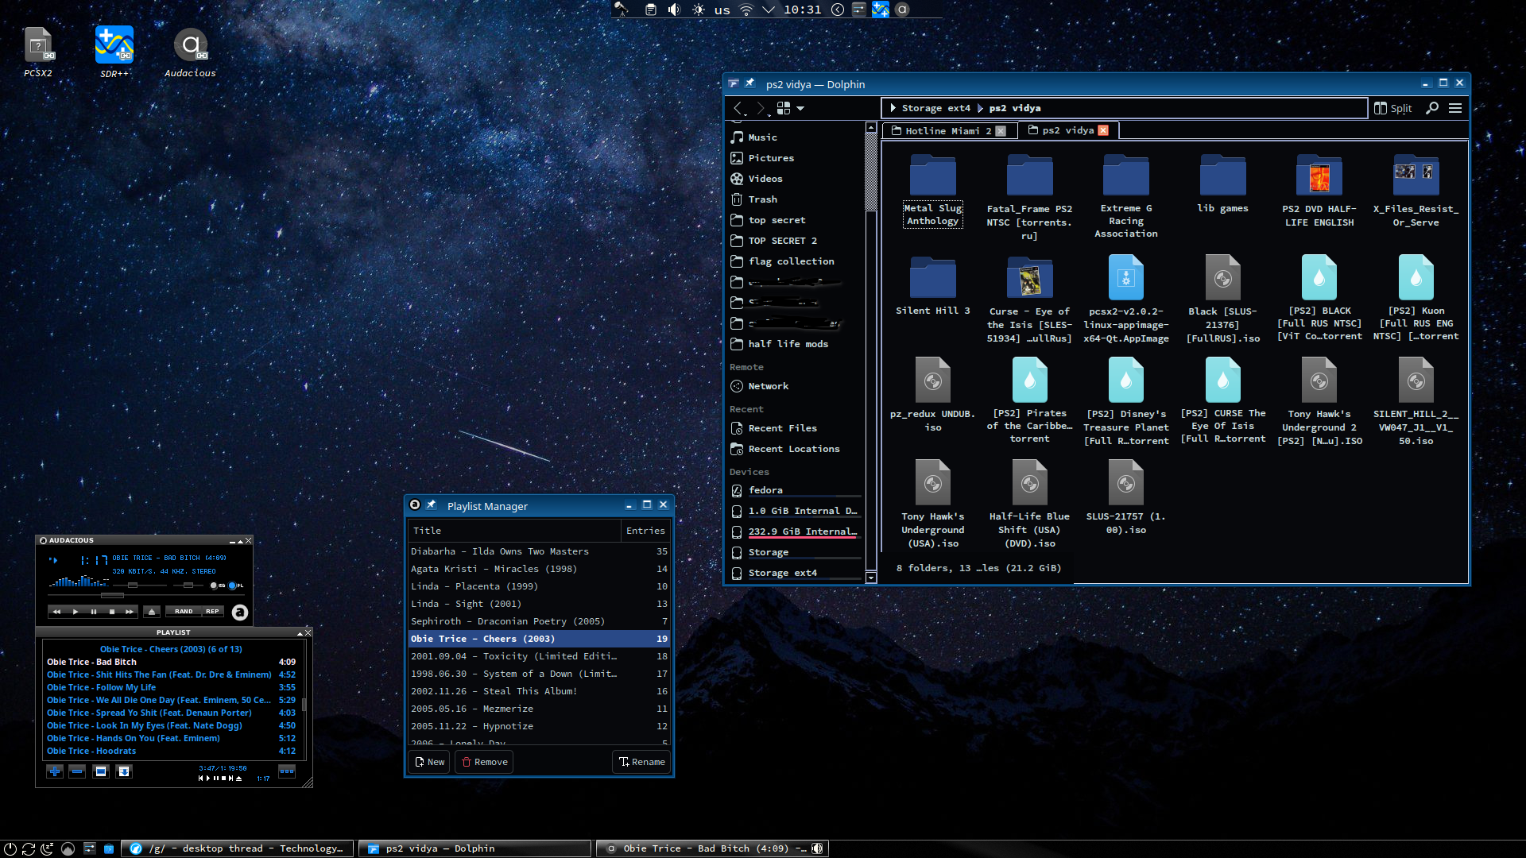Open the Audacious desktop icon
Screen dimensions: 1526x858
[190, 52]
